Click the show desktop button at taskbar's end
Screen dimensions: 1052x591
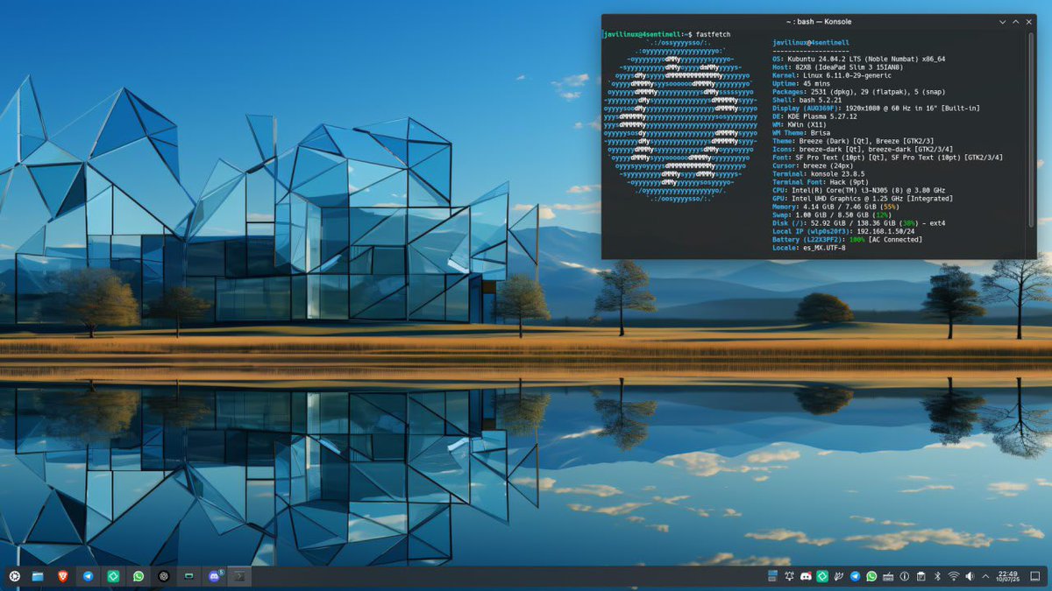(1035, 576)
